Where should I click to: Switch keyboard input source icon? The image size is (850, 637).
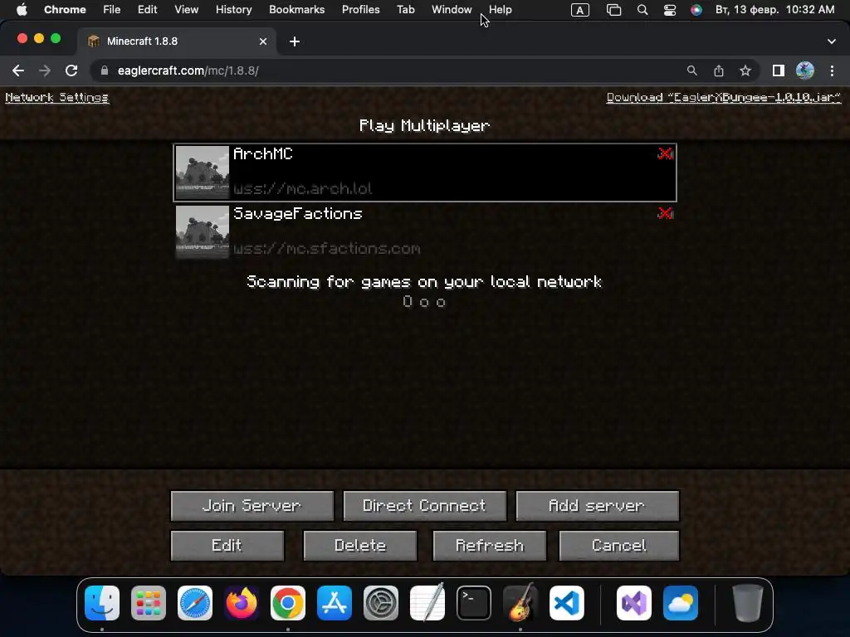pos(580,10)
